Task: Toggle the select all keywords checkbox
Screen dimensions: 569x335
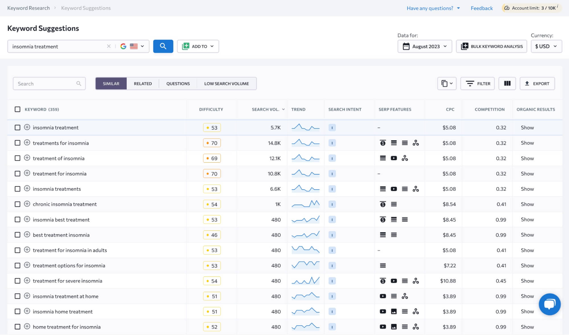Action: [x=18, y=109]
